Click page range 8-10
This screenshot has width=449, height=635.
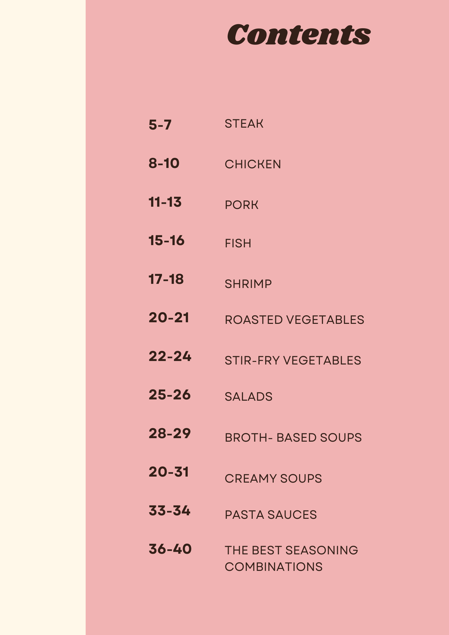[x=164, y=163]
